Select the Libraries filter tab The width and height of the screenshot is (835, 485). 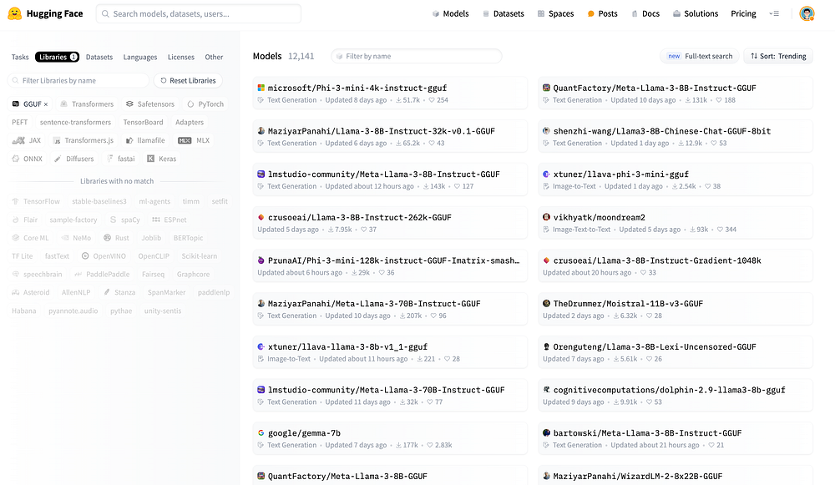pyautogui.click(x=57, y=57)
